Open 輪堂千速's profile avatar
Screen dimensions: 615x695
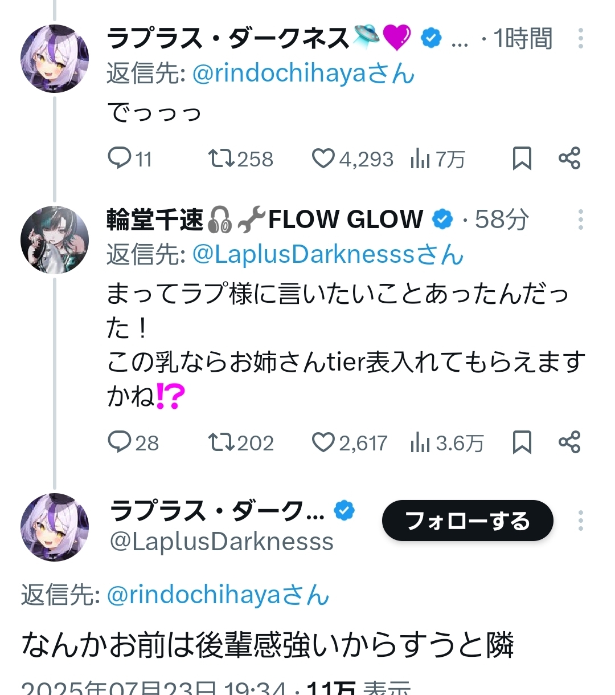point(55,240)
